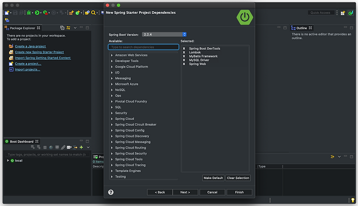Remove MyBatis Framework from selected
358x206 pixels.
184,56
